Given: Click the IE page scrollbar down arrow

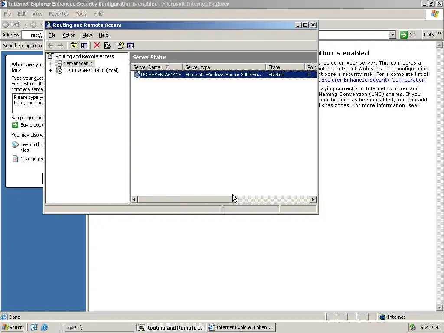Looking at the screenshot, I should click(x=440, y=308).
